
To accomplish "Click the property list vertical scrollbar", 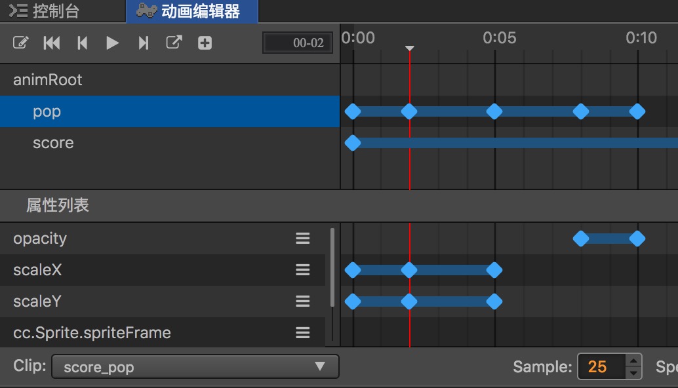I will pos(332,267).
